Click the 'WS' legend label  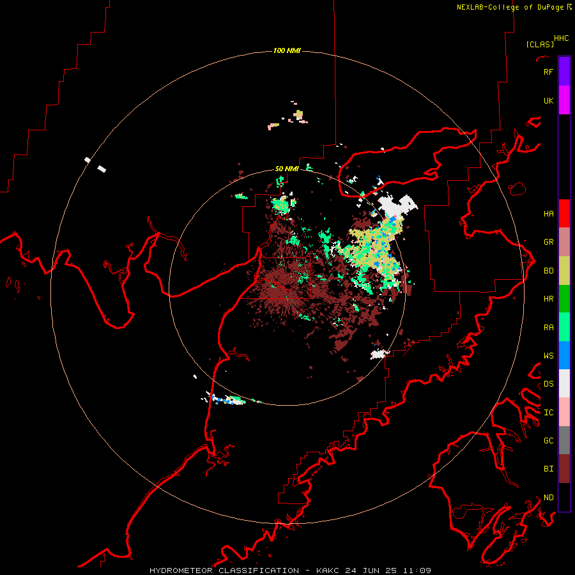click(x=548, y=356)
